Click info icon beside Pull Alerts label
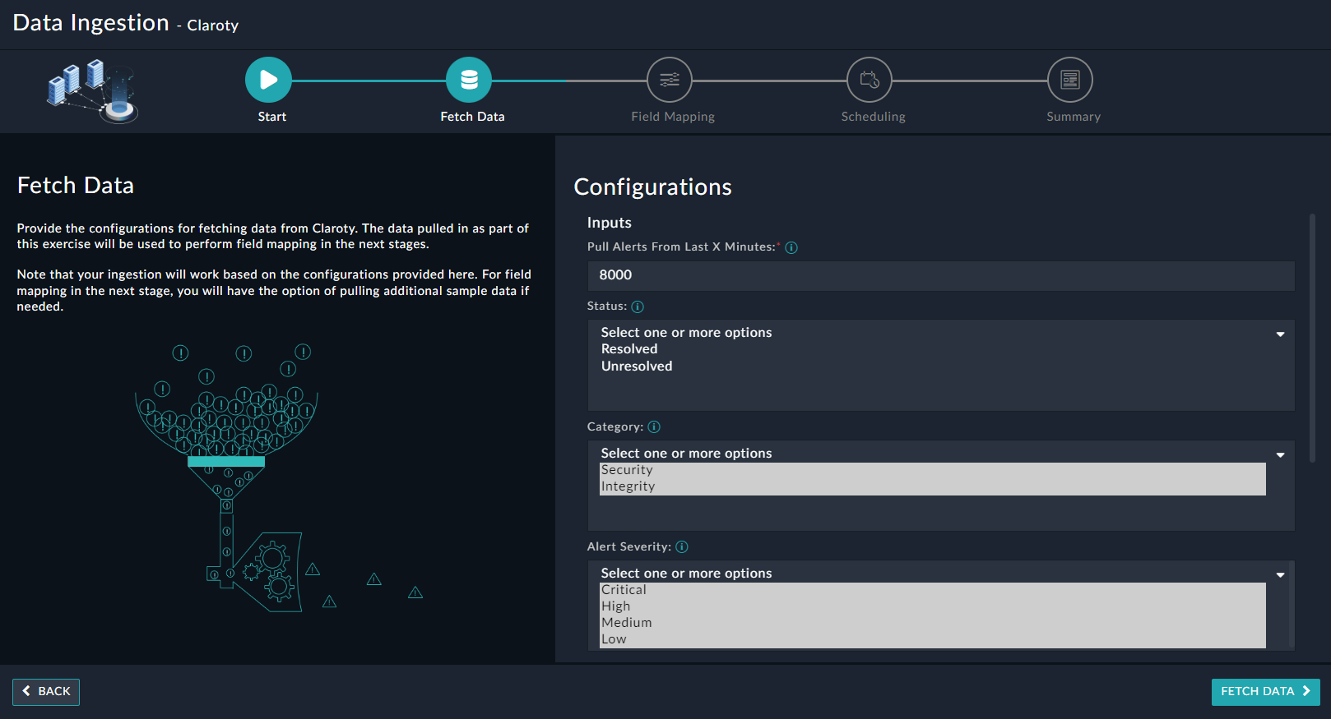The height and width of the screenshot is (719, 1331). tap(791, 247)
